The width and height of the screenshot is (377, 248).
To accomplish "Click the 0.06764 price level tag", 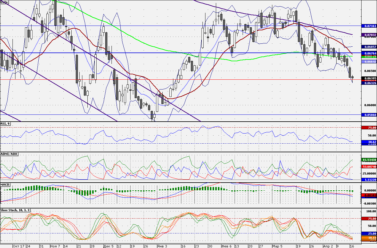I will [x=369, y=53].
